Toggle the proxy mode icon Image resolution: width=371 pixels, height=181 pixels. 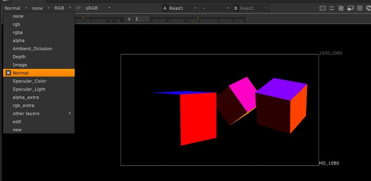pyautogui.click(x=350, y=8)
